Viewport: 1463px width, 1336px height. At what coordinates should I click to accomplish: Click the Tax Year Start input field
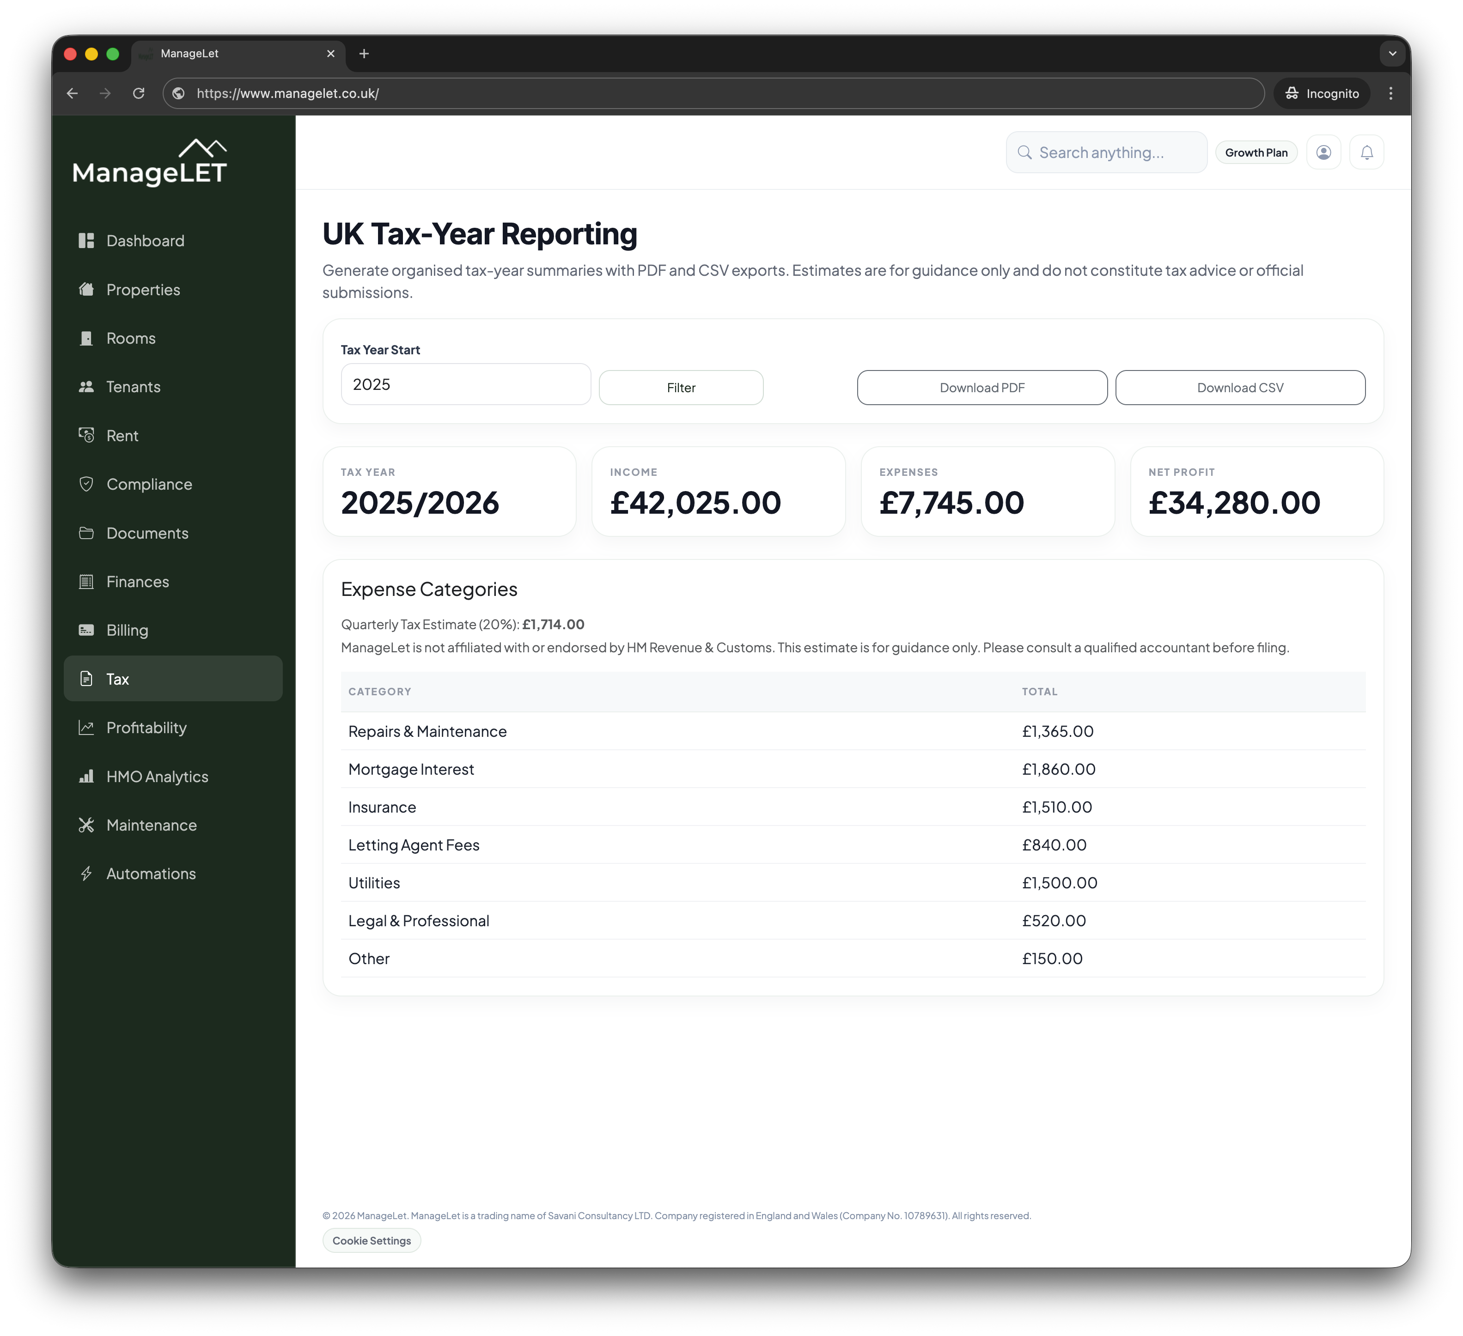[465, 384]
